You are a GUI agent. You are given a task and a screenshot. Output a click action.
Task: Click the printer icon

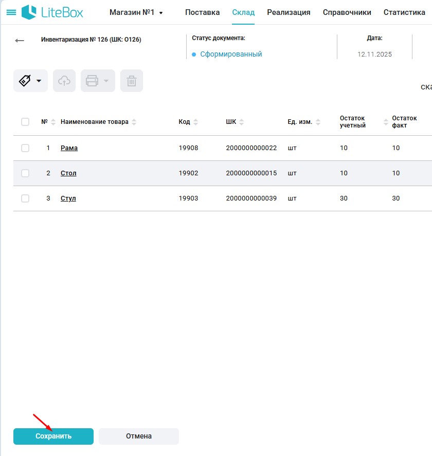(92, 81)
